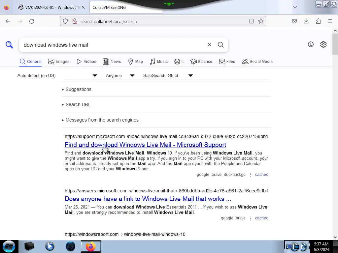338x253 pixels.
Task: Open cached version of answers.microsoft.com result
Action: pos(262,218)
